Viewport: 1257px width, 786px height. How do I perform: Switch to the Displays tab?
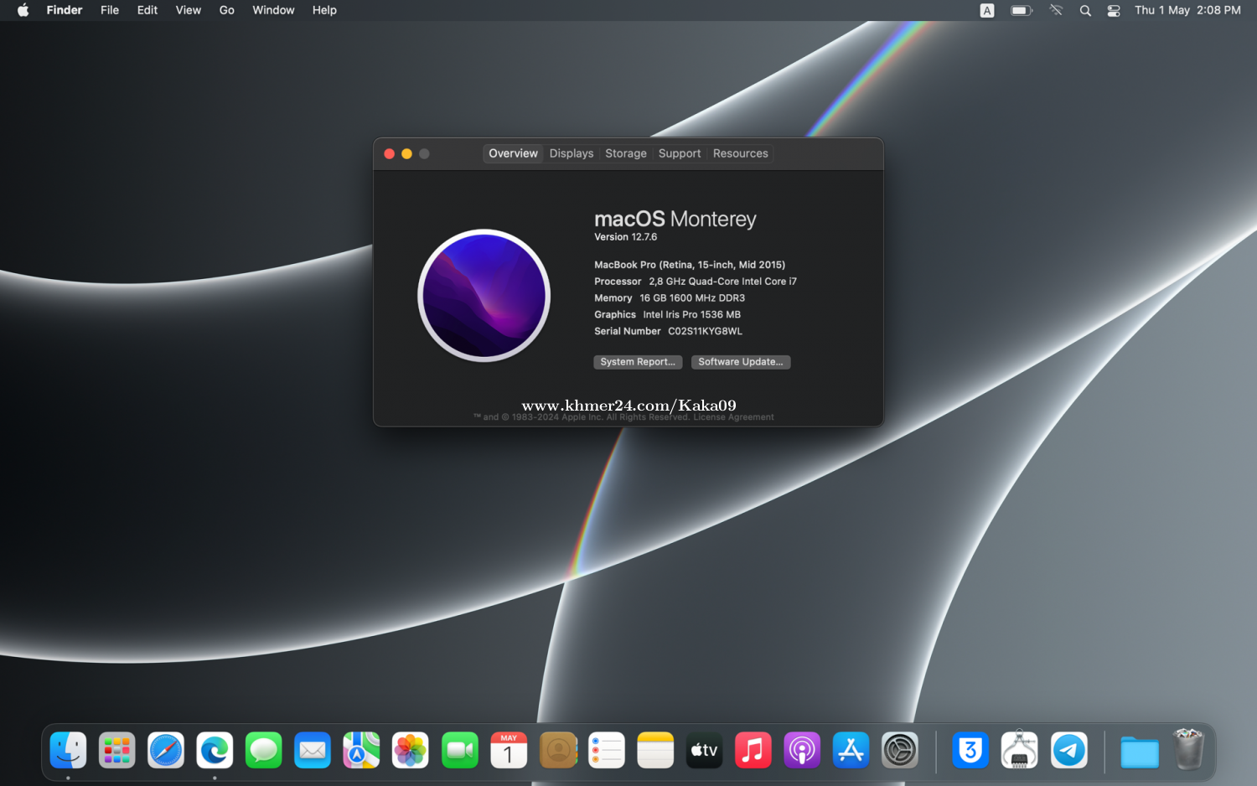tap(572, 153)
